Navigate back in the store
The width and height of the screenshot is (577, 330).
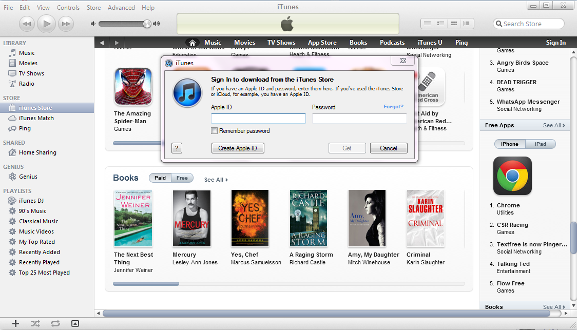point(102,43)
